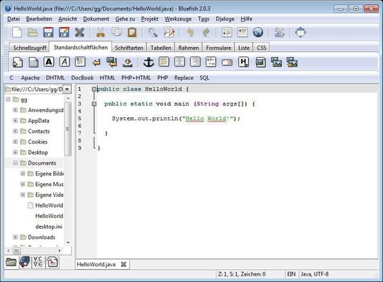Open the DocBook custom menu

click(82, 77)
